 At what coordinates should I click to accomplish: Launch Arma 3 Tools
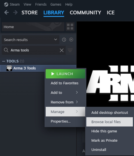click(x=65, y=74)
